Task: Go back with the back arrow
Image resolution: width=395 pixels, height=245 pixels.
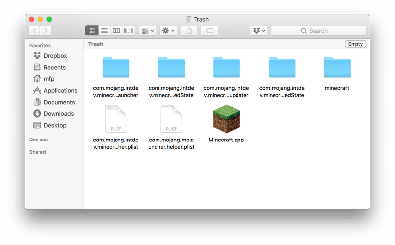Action: click(35, 31)
